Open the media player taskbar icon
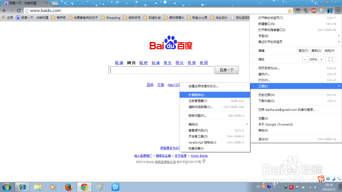 click(x=53, y=187)
